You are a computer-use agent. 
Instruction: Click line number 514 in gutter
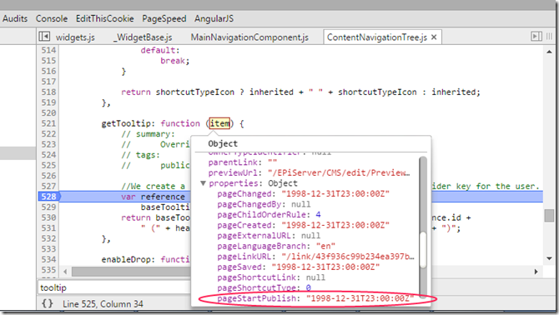pyautogui.click(x=49, y=50)
